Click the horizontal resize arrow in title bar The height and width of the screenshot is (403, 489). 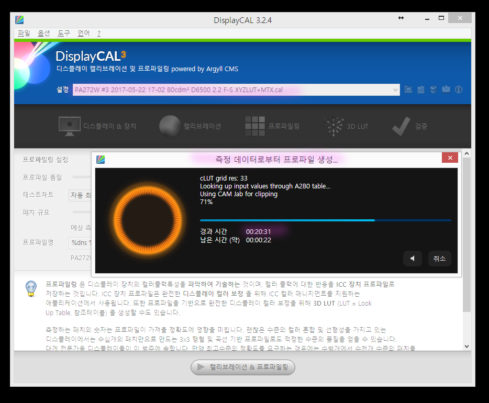point(401,18)
